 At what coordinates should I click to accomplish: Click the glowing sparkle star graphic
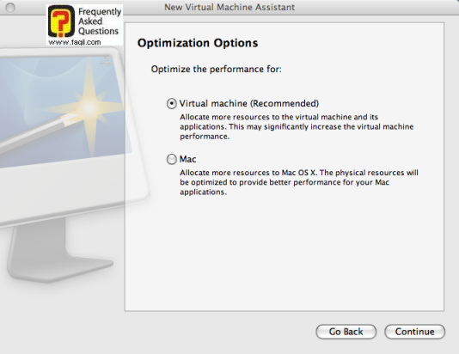89,107
